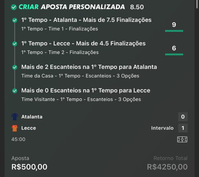Click the 8.50 odds value
The image size is (199, 177).
137,7
